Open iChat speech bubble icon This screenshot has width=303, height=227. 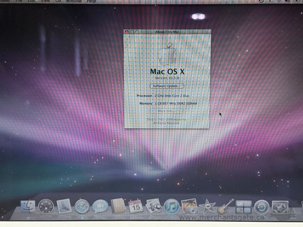100,207
